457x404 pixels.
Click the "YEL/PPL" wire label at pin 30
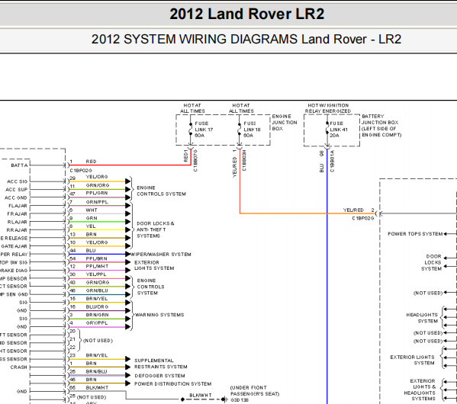point(96,274)
